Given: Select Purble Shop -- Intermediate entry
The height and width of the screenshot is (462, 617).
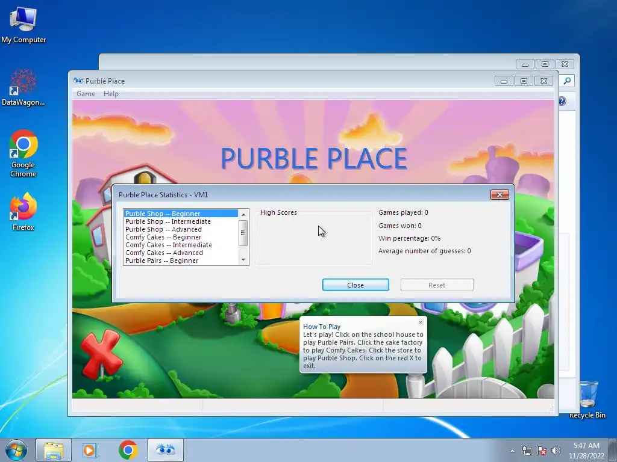Looking at the screenshot, I should [x=181, y=221].
